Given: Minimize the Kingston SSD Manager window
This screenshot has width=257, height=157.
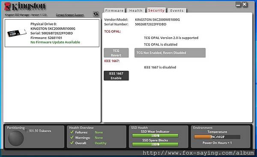Looking at the screenshot, I should pos(238,5).
